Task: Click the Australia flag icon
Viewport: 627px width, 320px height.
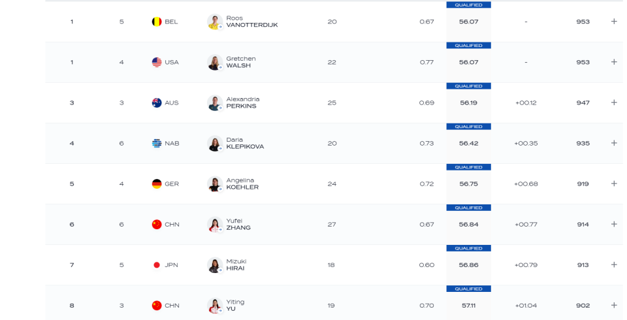Action: click(157, 103)
